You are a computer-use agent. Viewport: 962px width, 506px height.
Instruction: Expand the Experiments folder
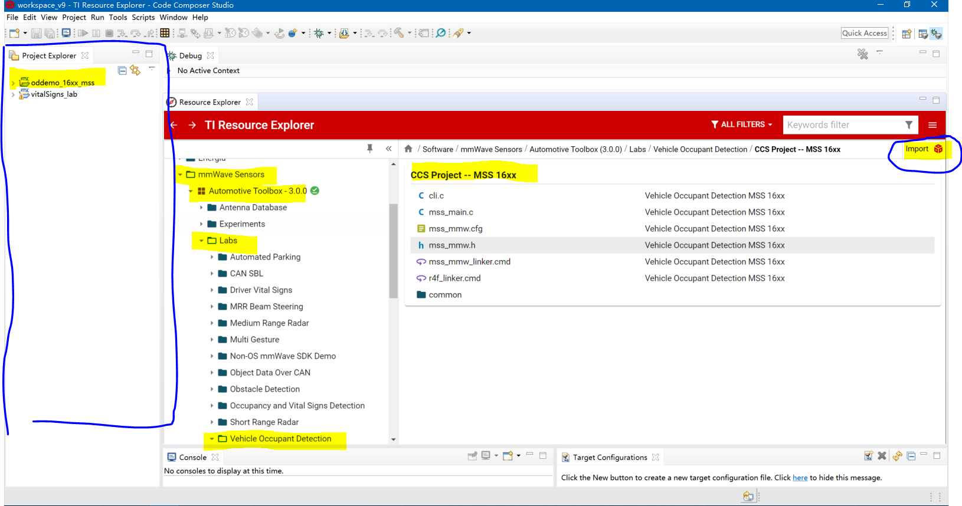tap(201, 224)
